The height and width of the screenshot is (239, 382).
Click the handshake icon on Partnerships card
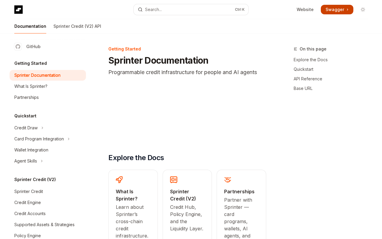(x=228, y=180)
